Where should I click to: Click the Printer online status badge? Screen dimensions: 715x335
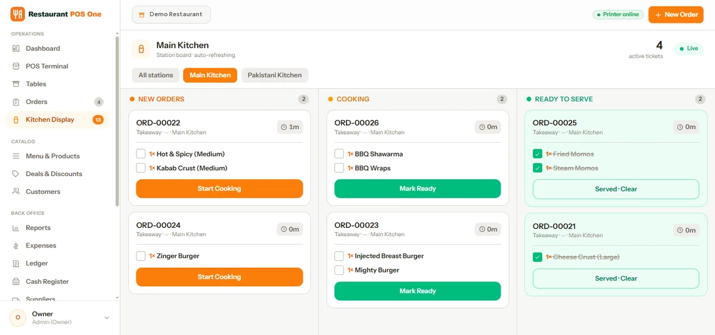pos(618,14)
